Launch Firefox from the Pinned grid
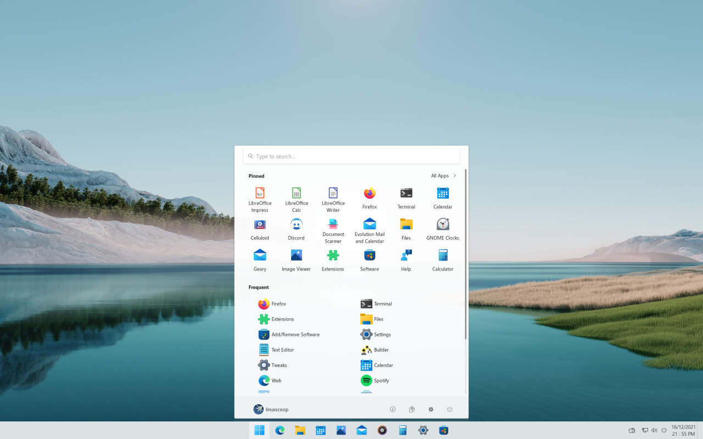The width and height of the screenshot is (703, 439). [x=370, y=199]
